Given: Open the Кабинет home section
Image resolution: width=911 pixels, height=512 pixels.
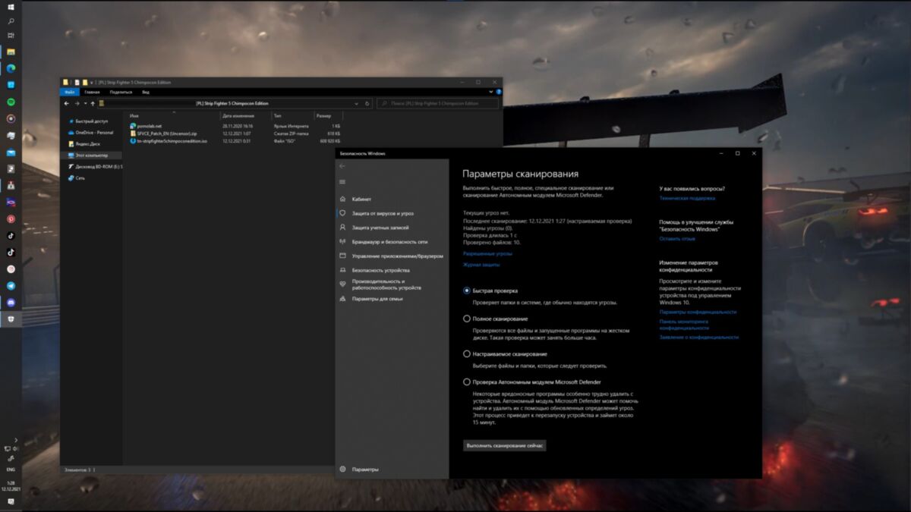Looking at the screenshot, I should point(361,199).
